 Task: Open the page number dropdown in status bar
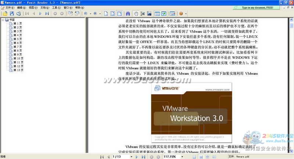click(x=131, y=157)
